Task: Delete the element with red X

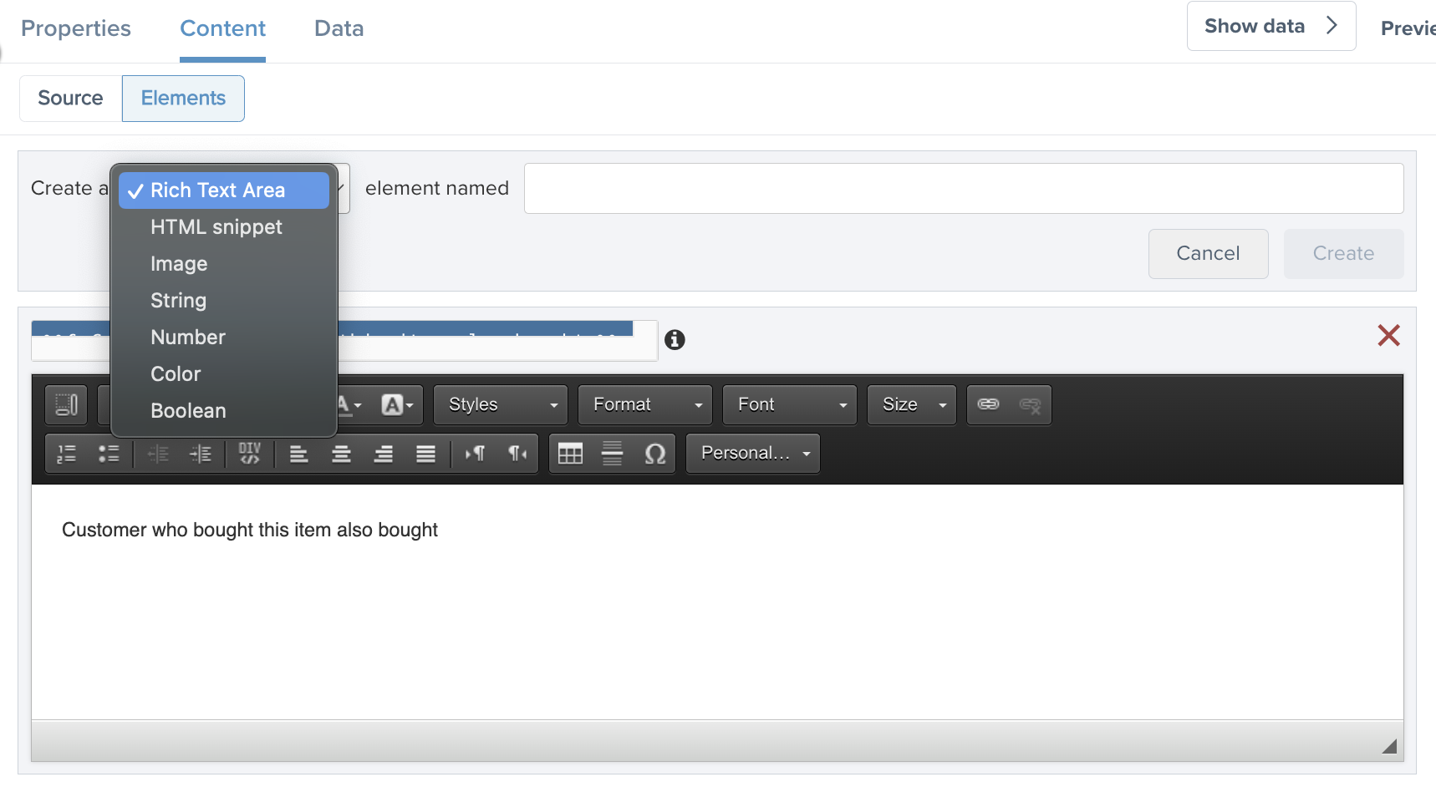Action: 1388,336
